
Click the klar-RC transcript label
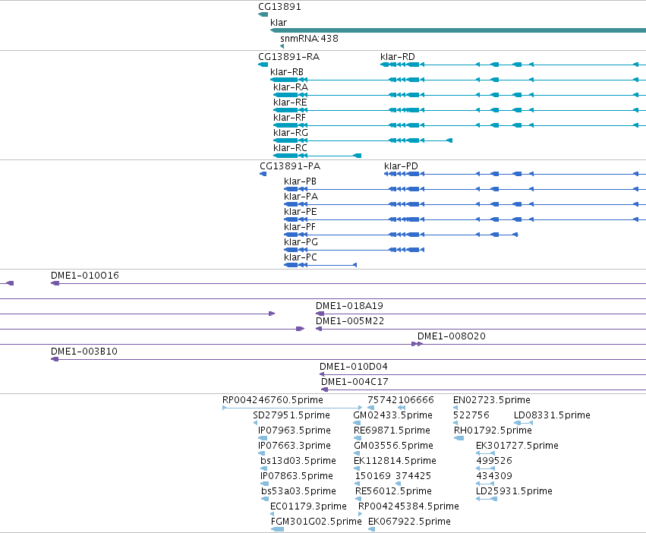[x=291, y=147]
